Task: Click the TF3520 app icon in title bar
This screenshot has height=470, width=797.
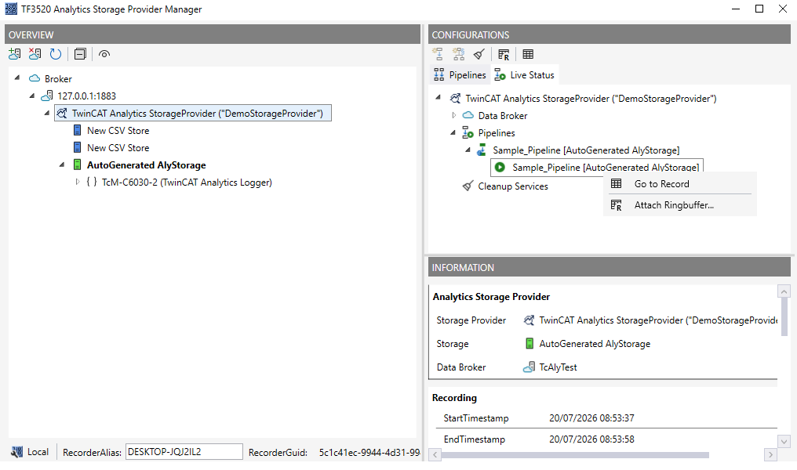Action: (x=11, y=9)
